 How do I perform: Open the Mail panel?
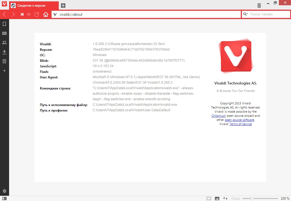tap(4, 33)
